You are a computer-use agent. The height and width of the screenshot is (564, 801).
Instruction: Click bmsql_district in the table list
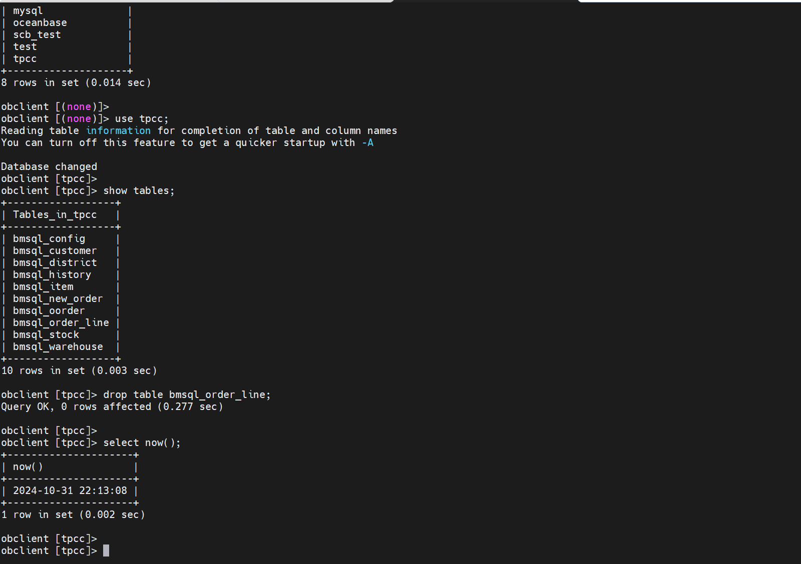point(55,263)
